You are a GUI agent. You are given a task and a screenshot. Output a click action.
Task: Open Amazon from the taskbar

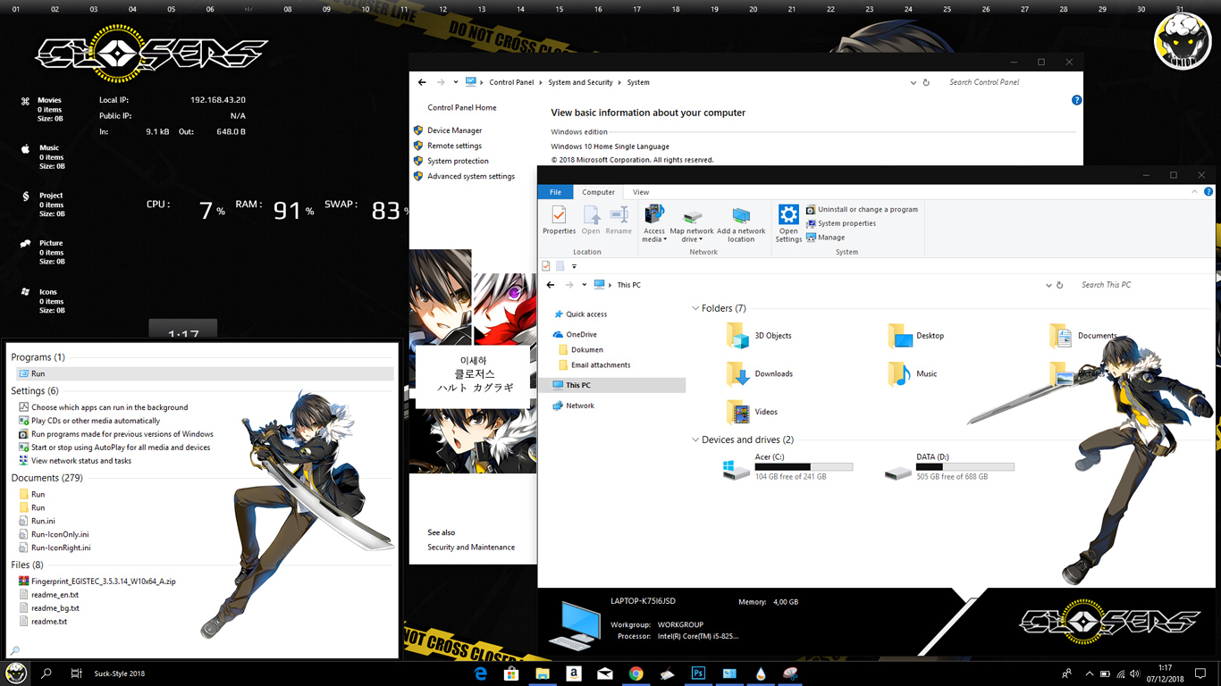point(574,673)
